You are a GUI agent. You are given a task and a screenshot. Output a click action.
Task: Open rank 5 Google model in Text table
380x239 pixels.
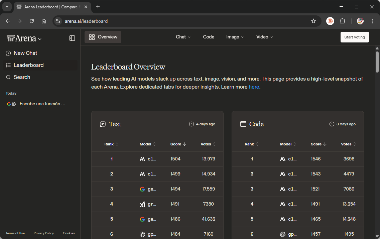click(148, 219)
